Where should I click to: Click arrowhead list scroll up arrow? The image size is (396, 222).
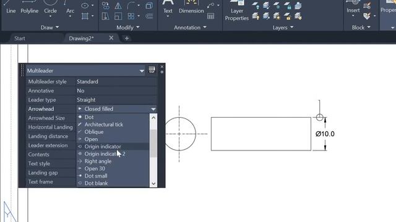[x=153, y=118]
